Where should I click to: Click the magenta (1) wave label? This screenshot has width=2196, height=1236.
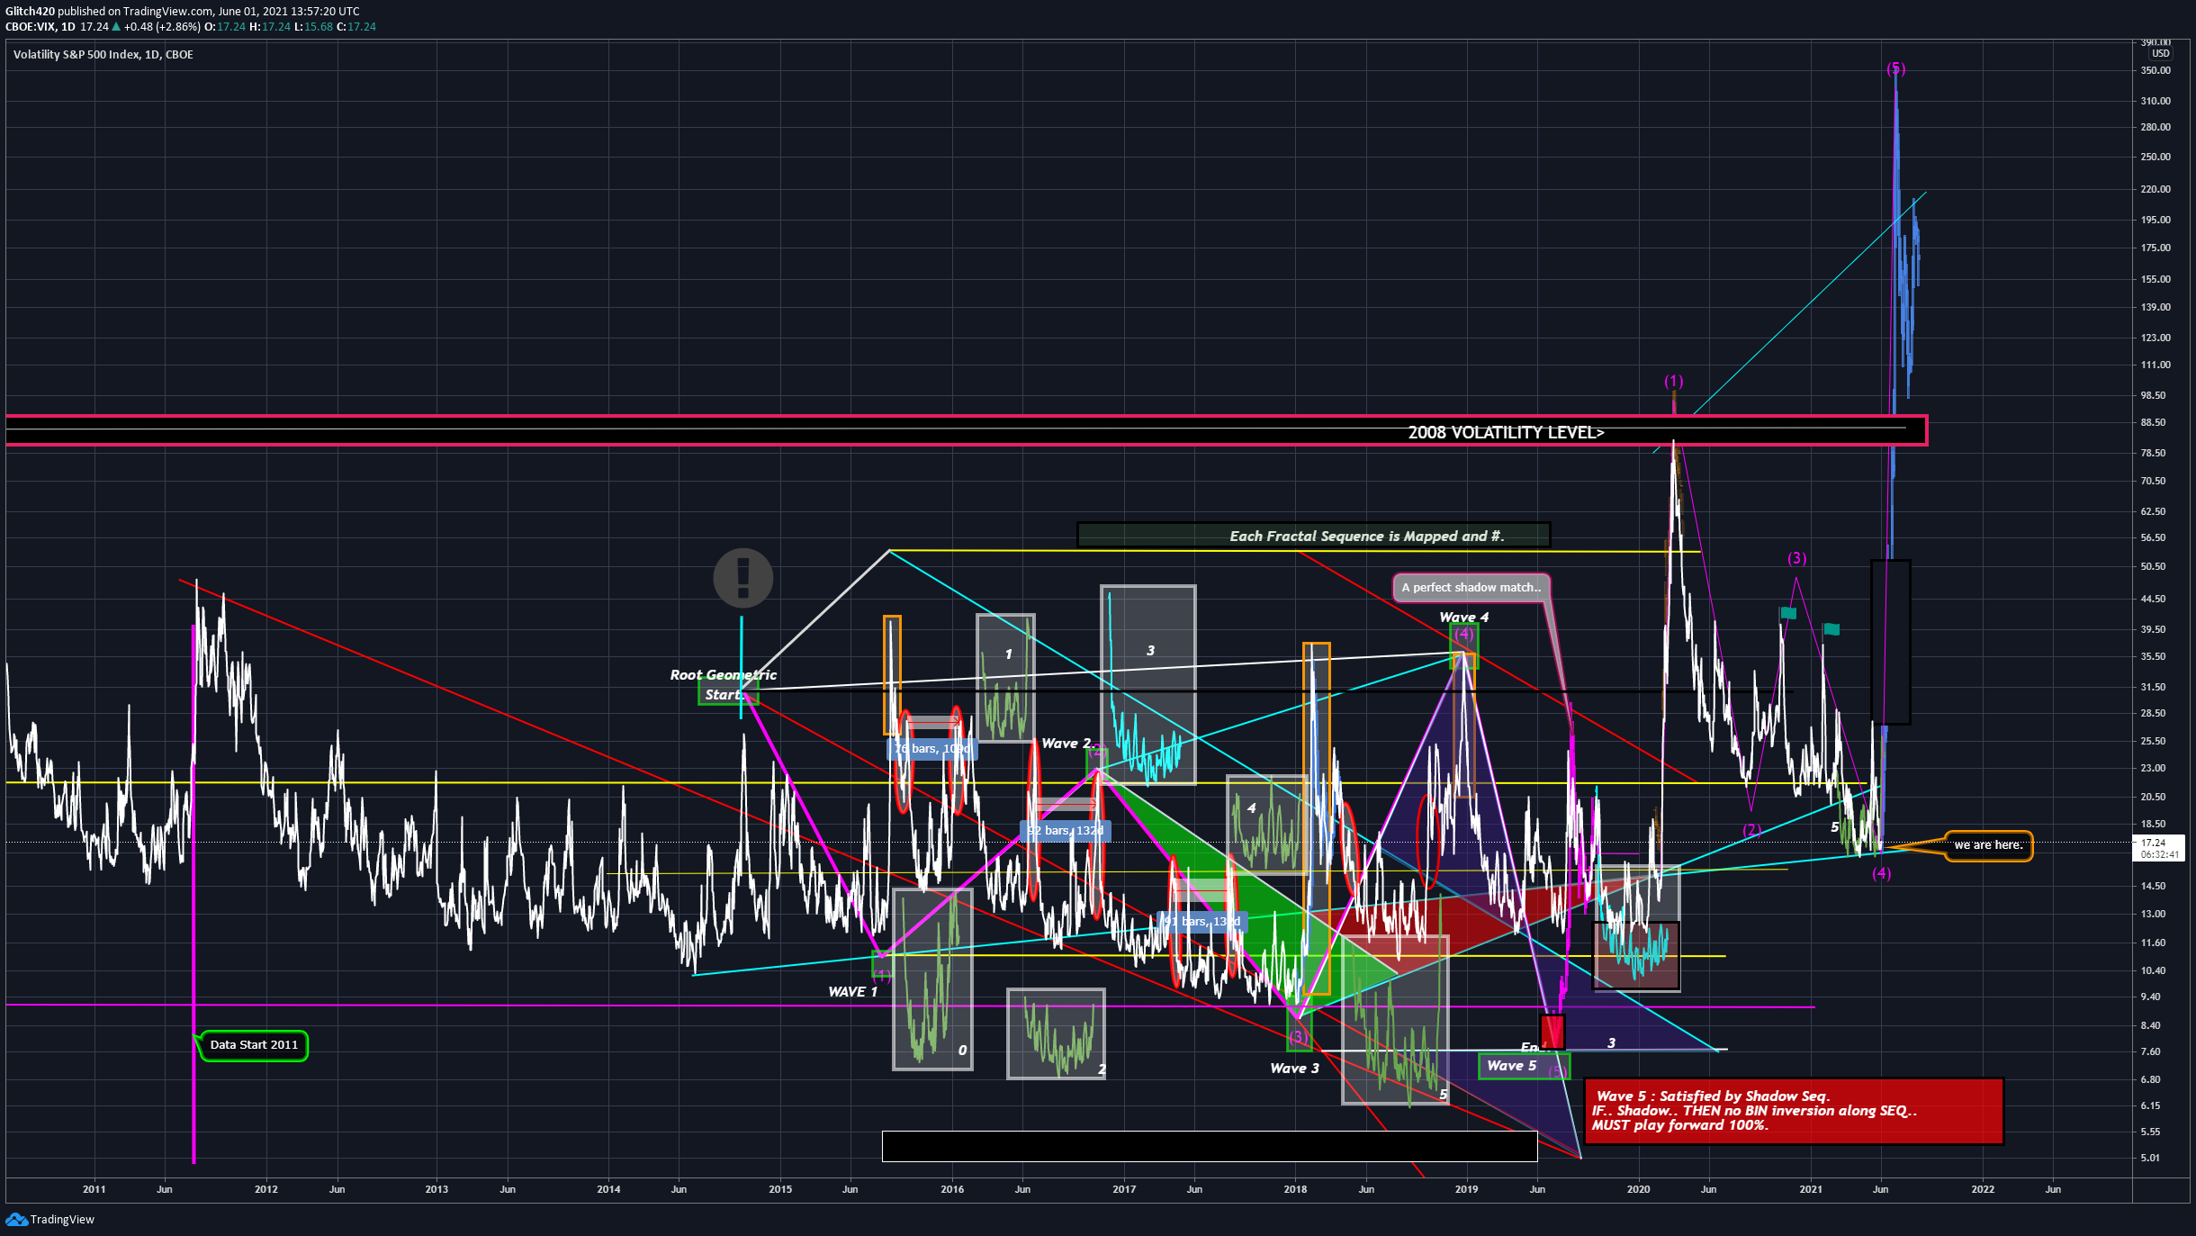tap(1673, 382)
